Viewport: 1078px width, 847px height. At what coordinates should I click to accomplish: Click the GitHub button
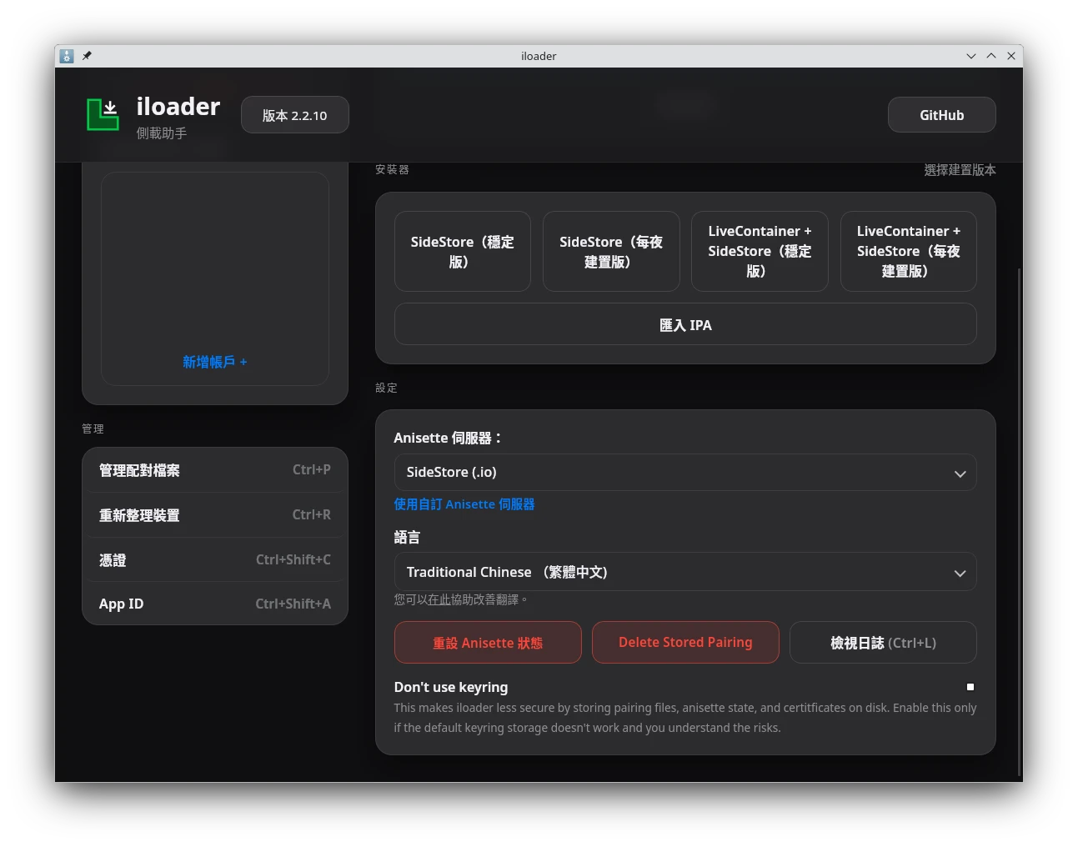tap(942, 115)
